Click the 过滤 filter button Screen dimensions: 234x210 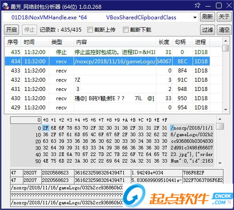[207, 29]
